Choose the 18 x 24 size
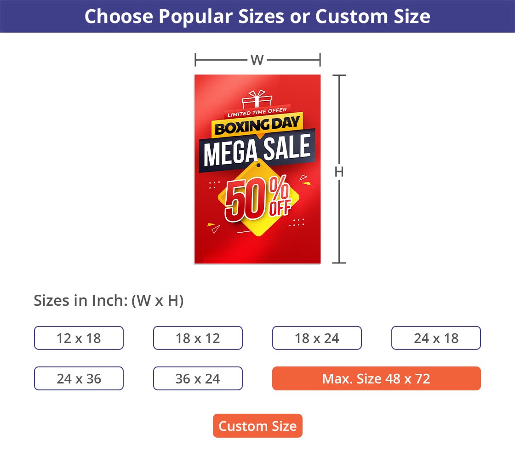515x469 pixels. pos(317,337)
